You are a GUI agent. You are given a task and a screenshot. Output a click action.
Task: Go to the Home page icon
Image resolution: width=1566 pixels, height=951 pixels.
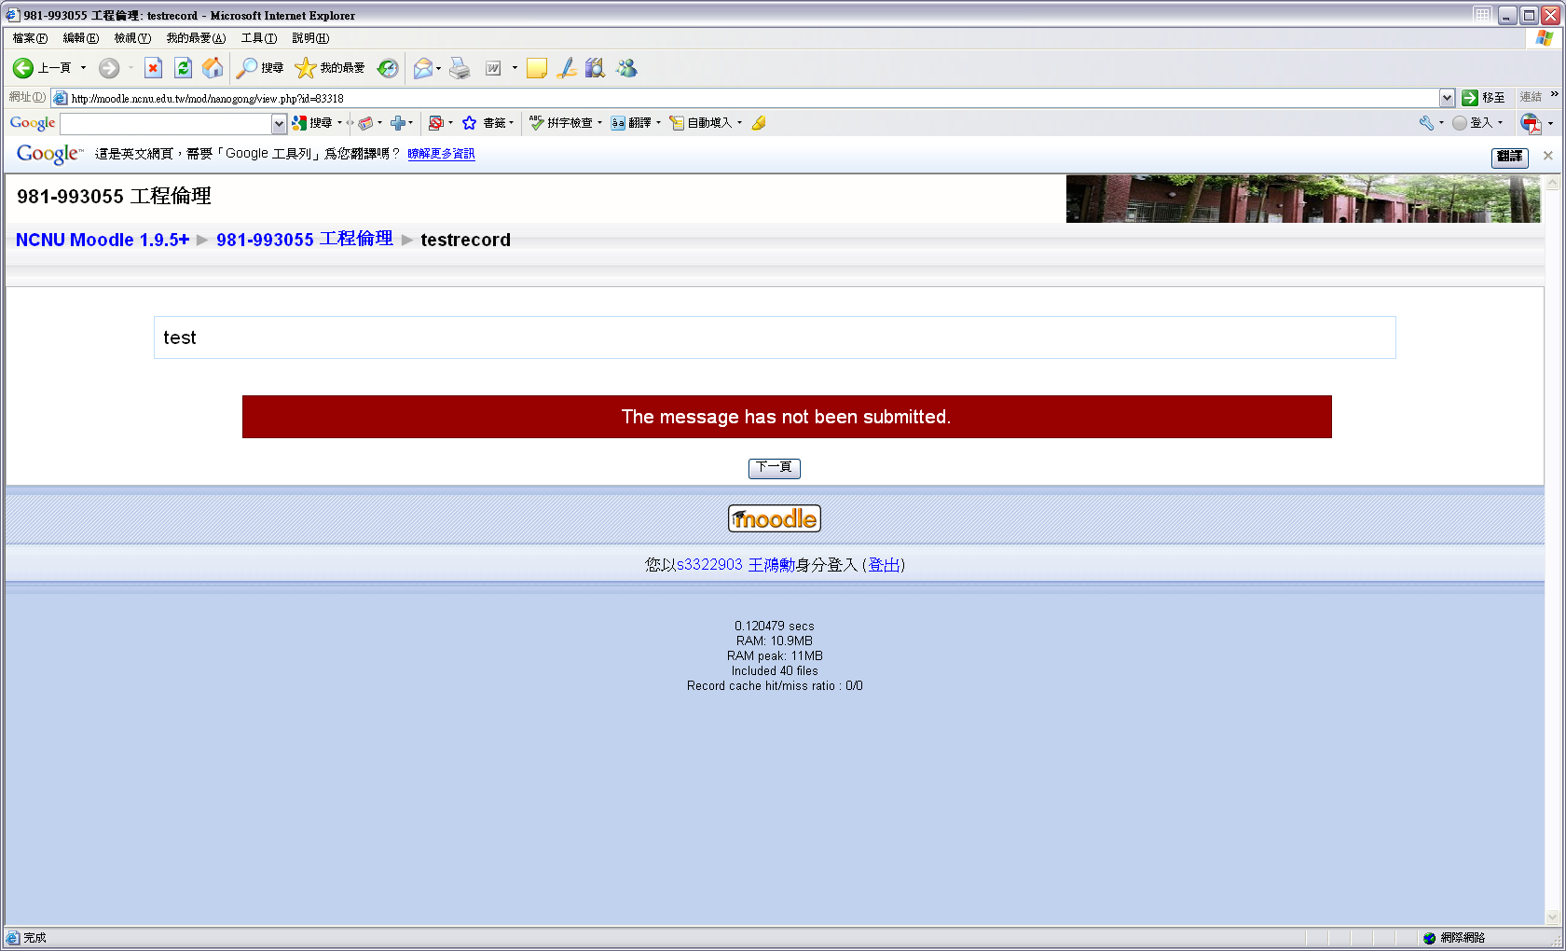[x=213, y=68]
